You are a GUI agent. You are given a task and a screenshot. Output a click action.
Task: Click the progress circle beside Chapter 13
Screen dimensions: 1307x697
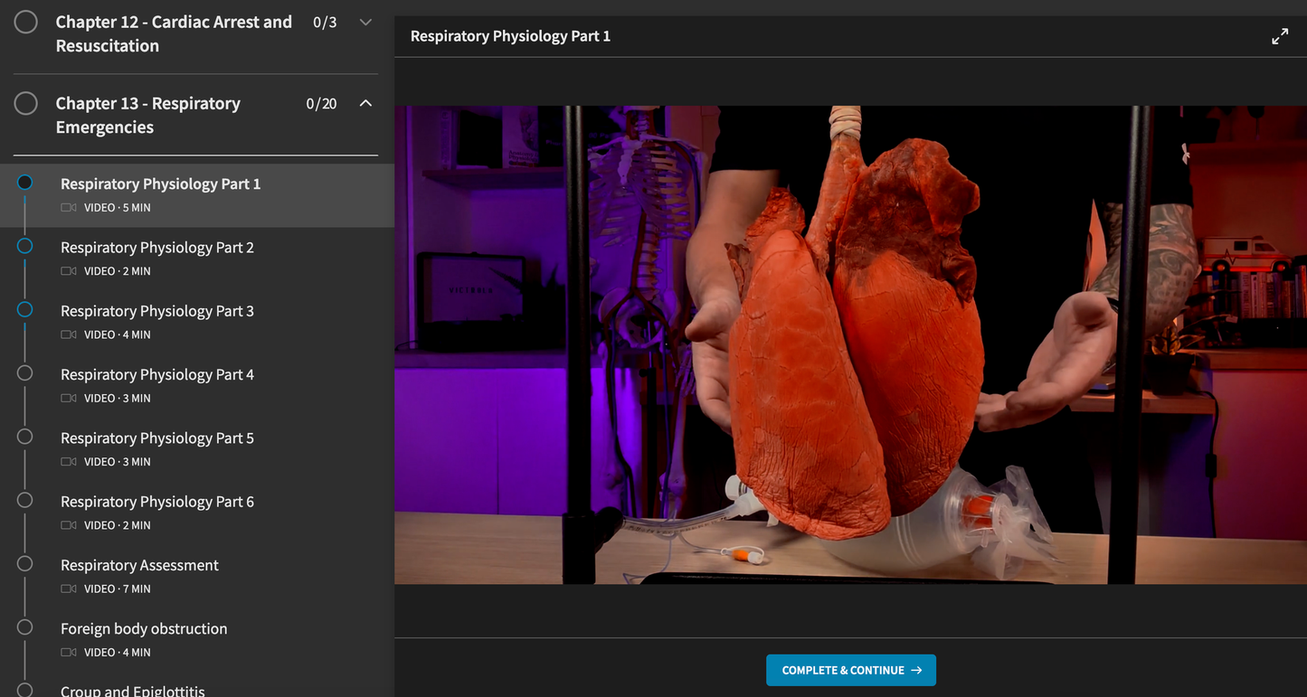[26, 103]
